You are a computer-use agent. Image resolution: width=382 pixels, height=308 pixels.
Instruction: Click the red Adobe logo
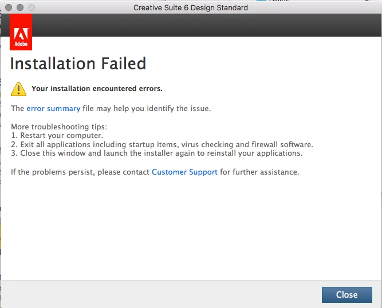pos(21,32)
